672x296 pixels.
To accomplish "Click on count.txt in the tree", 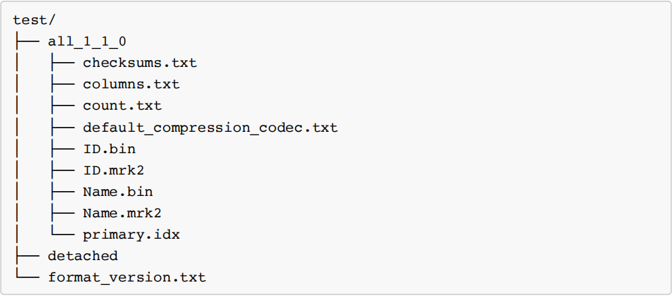I will click(x=122, y=106).
